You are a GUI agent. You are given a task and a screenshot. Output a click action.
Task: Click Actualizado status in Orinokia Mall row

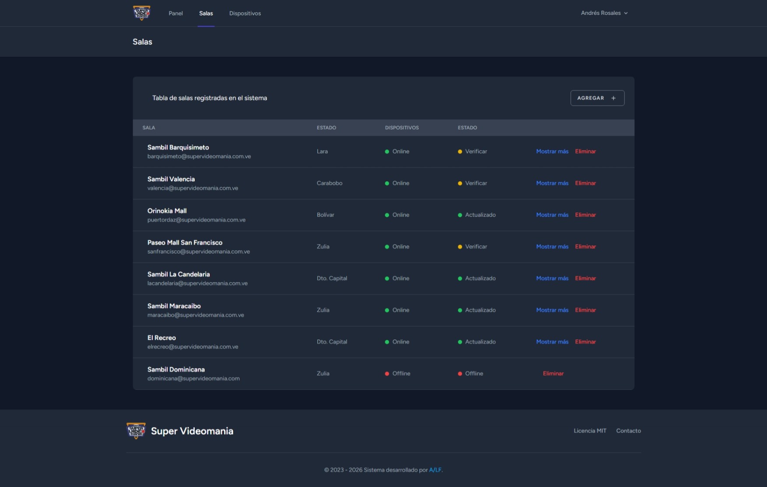(476, 215)
